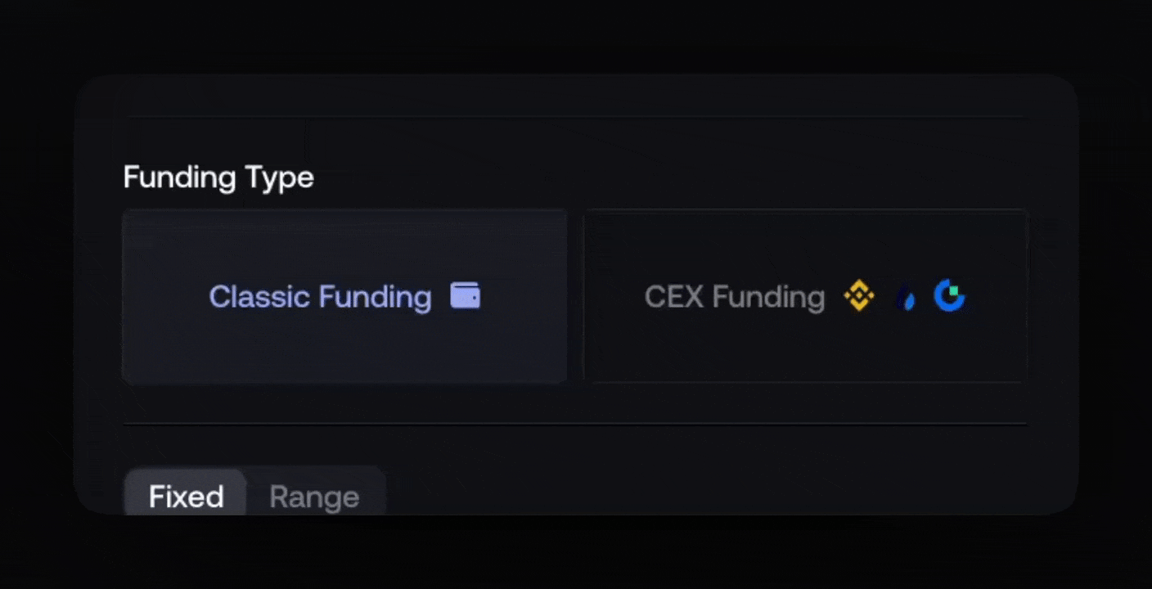Hit the dark blue droplet exchange logo

pos(906,297)
